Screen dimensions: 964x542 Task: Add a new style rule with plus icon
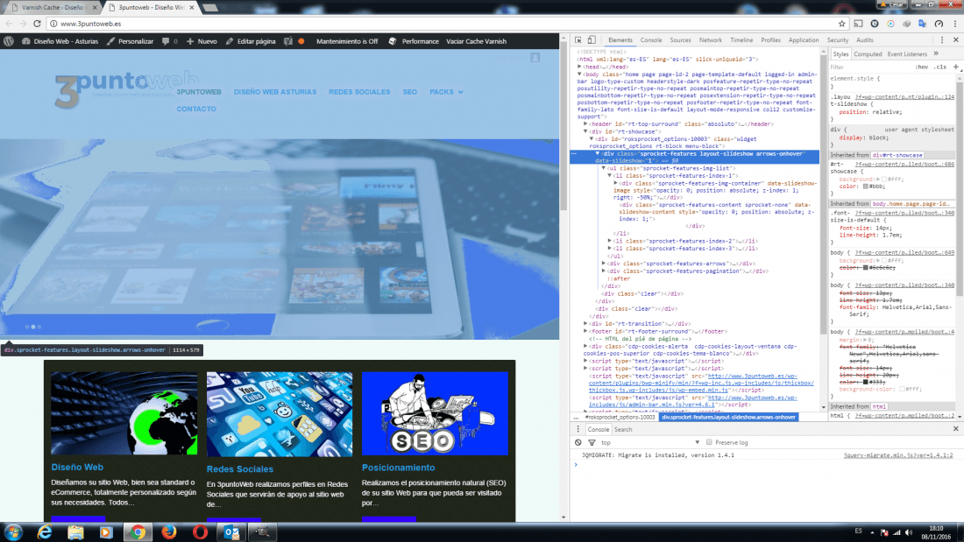955,67
